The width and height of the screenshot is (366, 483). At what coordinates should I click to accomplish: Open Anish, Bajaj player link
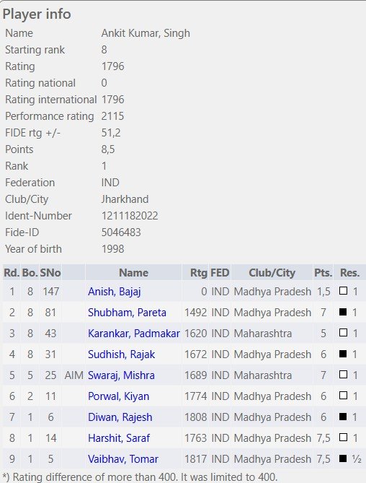click(x=115, y=292)
